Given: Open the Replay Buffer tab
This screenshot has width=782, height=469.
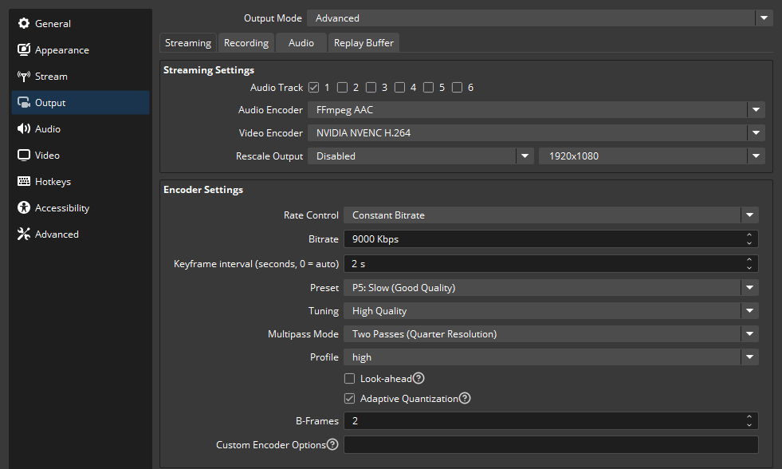Looking at the screenshot, I should 363,43.
